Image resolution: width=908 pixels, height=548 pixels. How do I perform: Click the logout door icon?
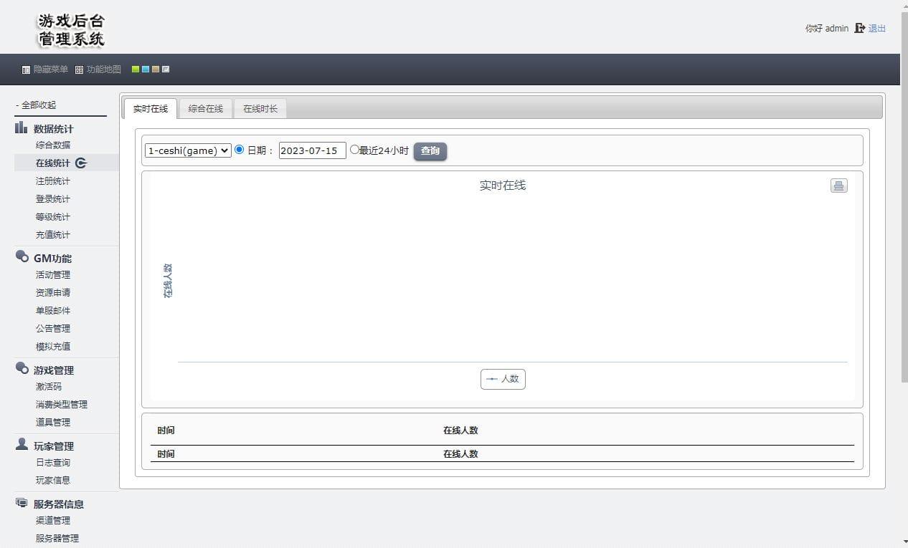[859, 29]
